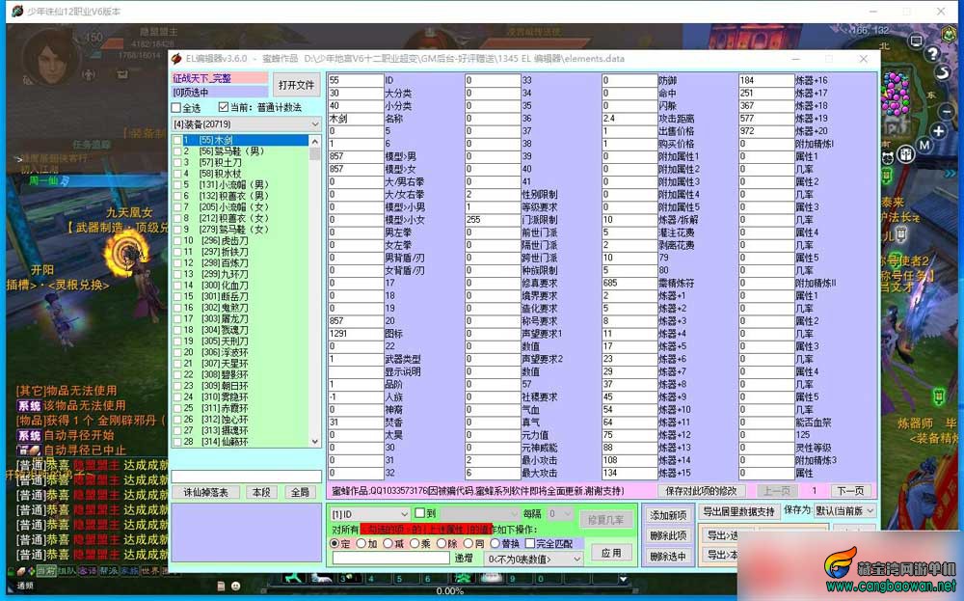964x601 pixels.
Task: Switch to 密语 chat channel tab
Action: click(x=88, y=571)
